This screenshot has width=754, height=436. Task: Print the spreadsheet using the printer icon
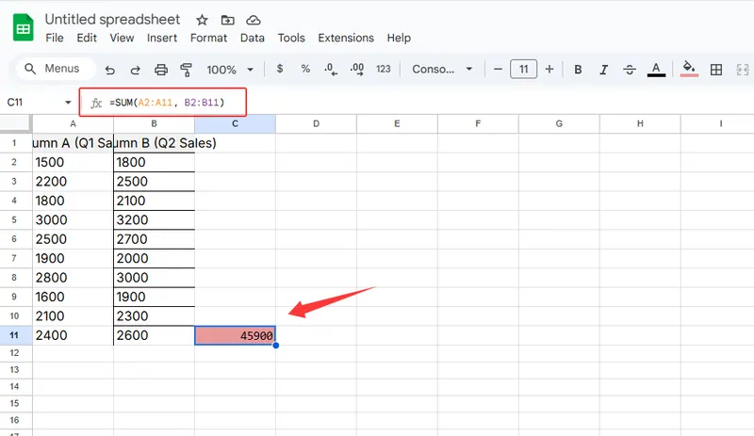pos(160,70)
